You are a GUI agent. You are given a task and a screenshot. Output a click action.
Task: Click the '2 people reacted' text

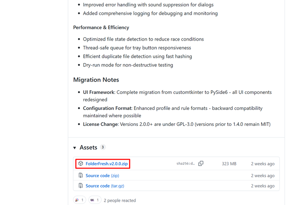(x=120, y=200)
